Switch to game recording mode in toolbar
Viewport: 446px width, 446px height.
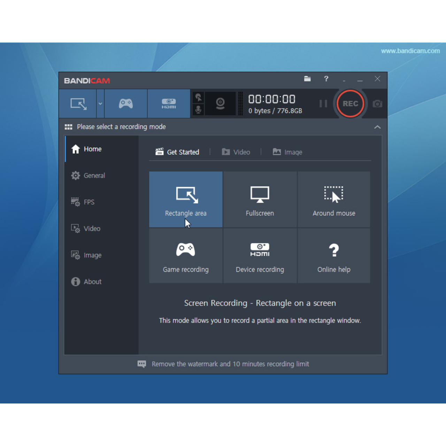[x=126, y=104]
